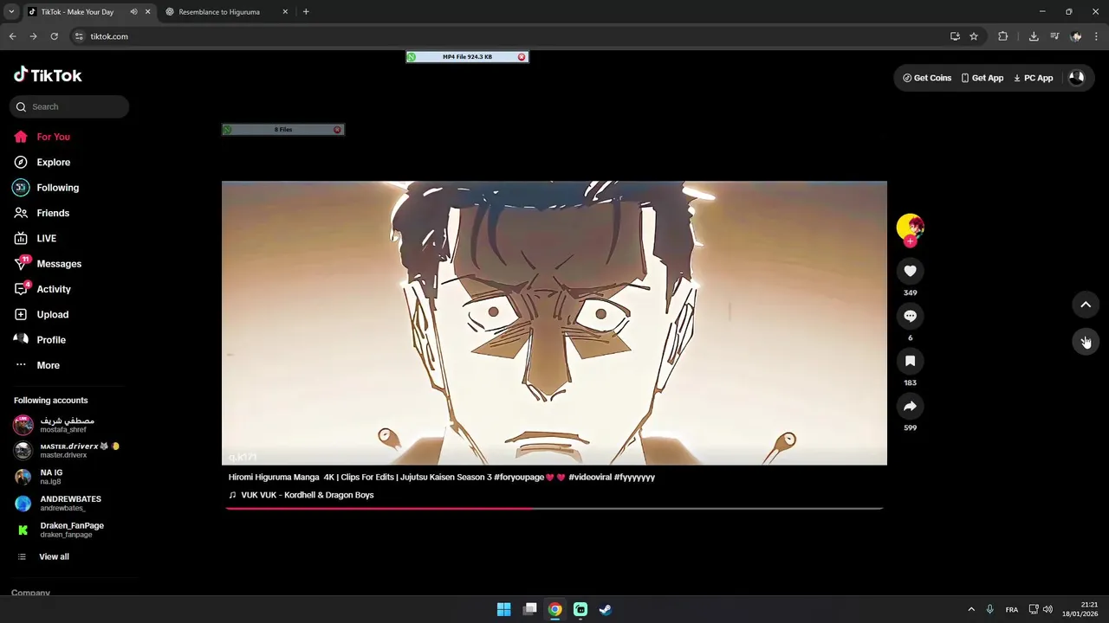Viewport: 1109px width, 623px height.
Task: Open the profile avatar menu in header
Action: (1076, 78)
